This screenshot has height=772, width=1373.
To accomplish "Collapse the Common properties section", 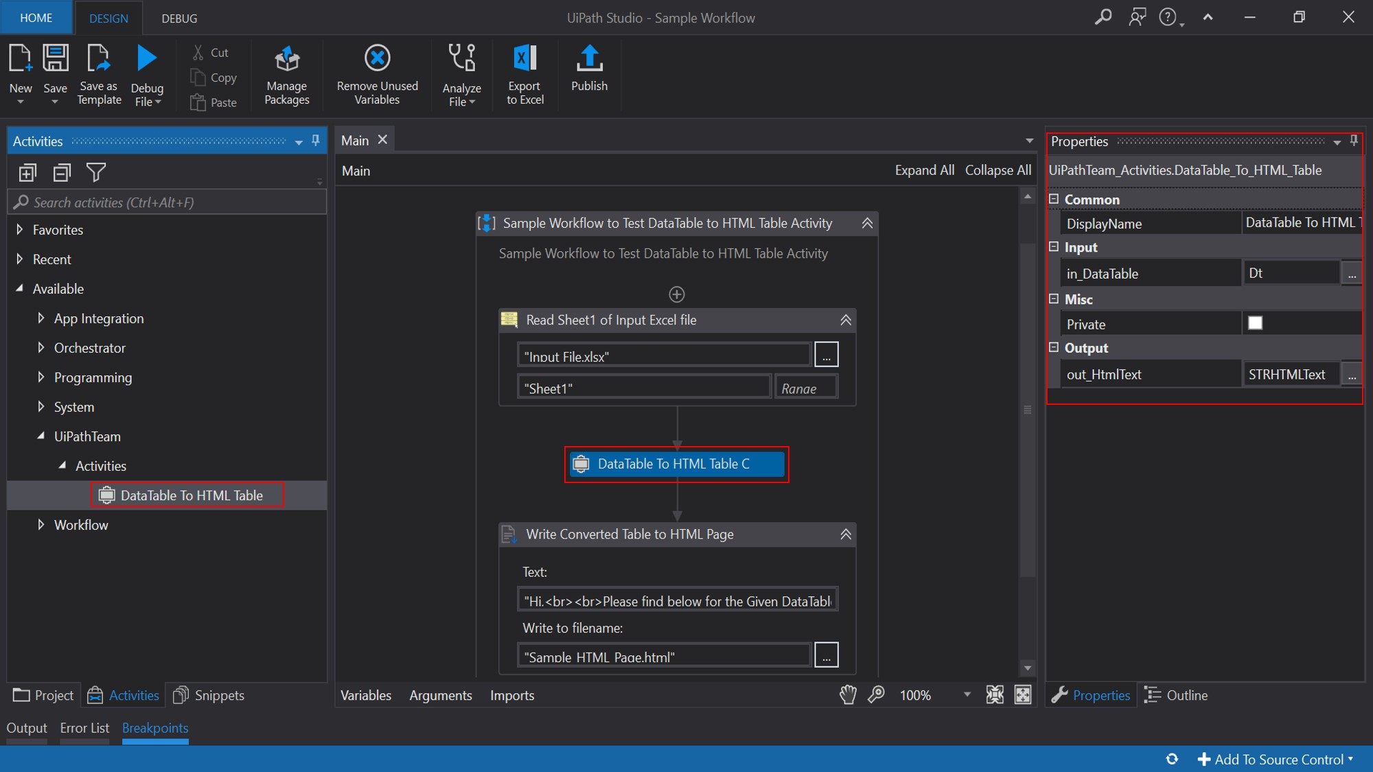I will 1054,199.
